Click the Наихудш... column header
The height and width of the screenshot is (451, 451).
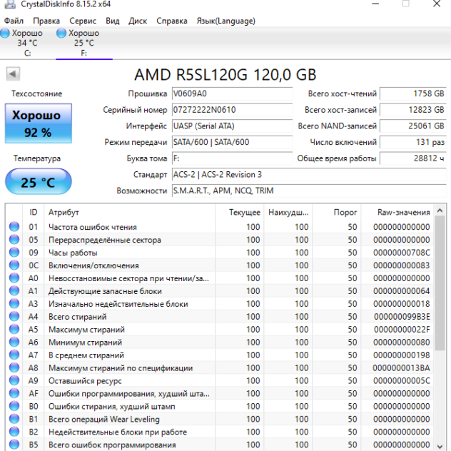click(x=288, y=212)
